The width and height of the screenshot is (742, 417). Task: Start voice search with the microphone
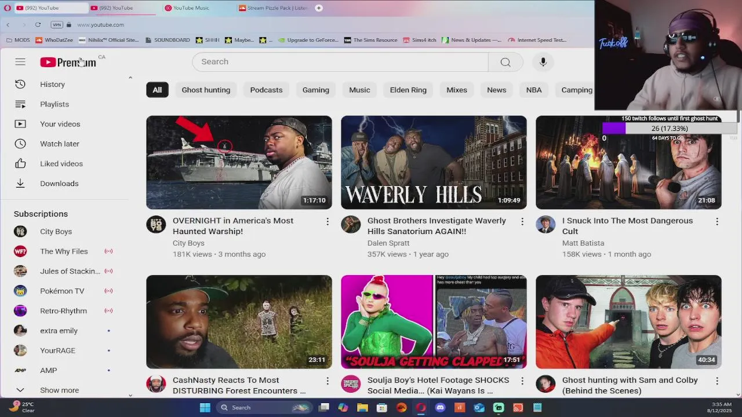(543, 62)
